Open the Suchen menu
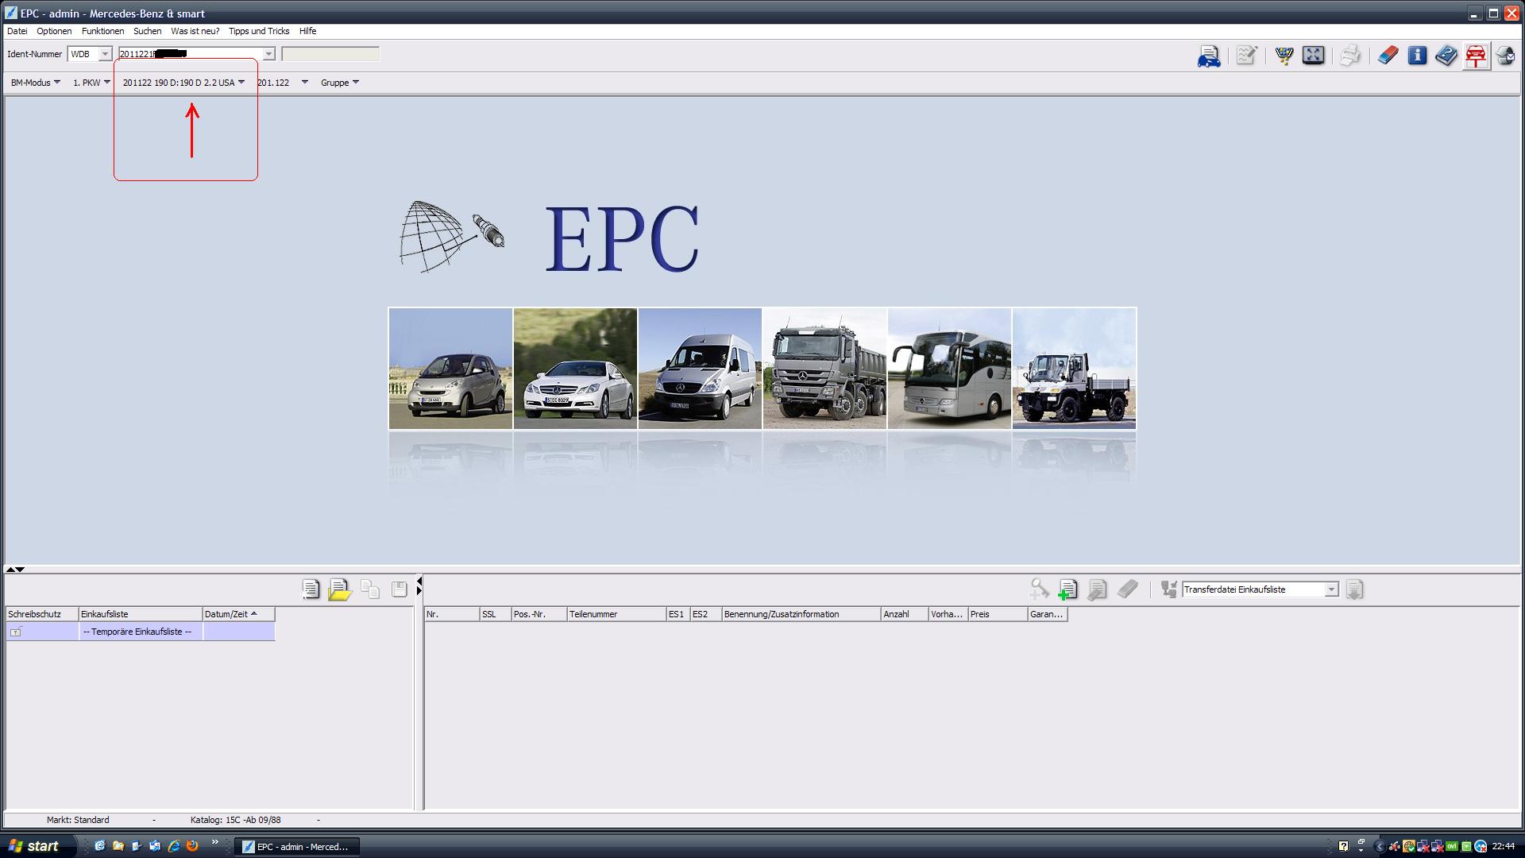1525x858 pixels. pyautogui.click(x=148, y=31)
